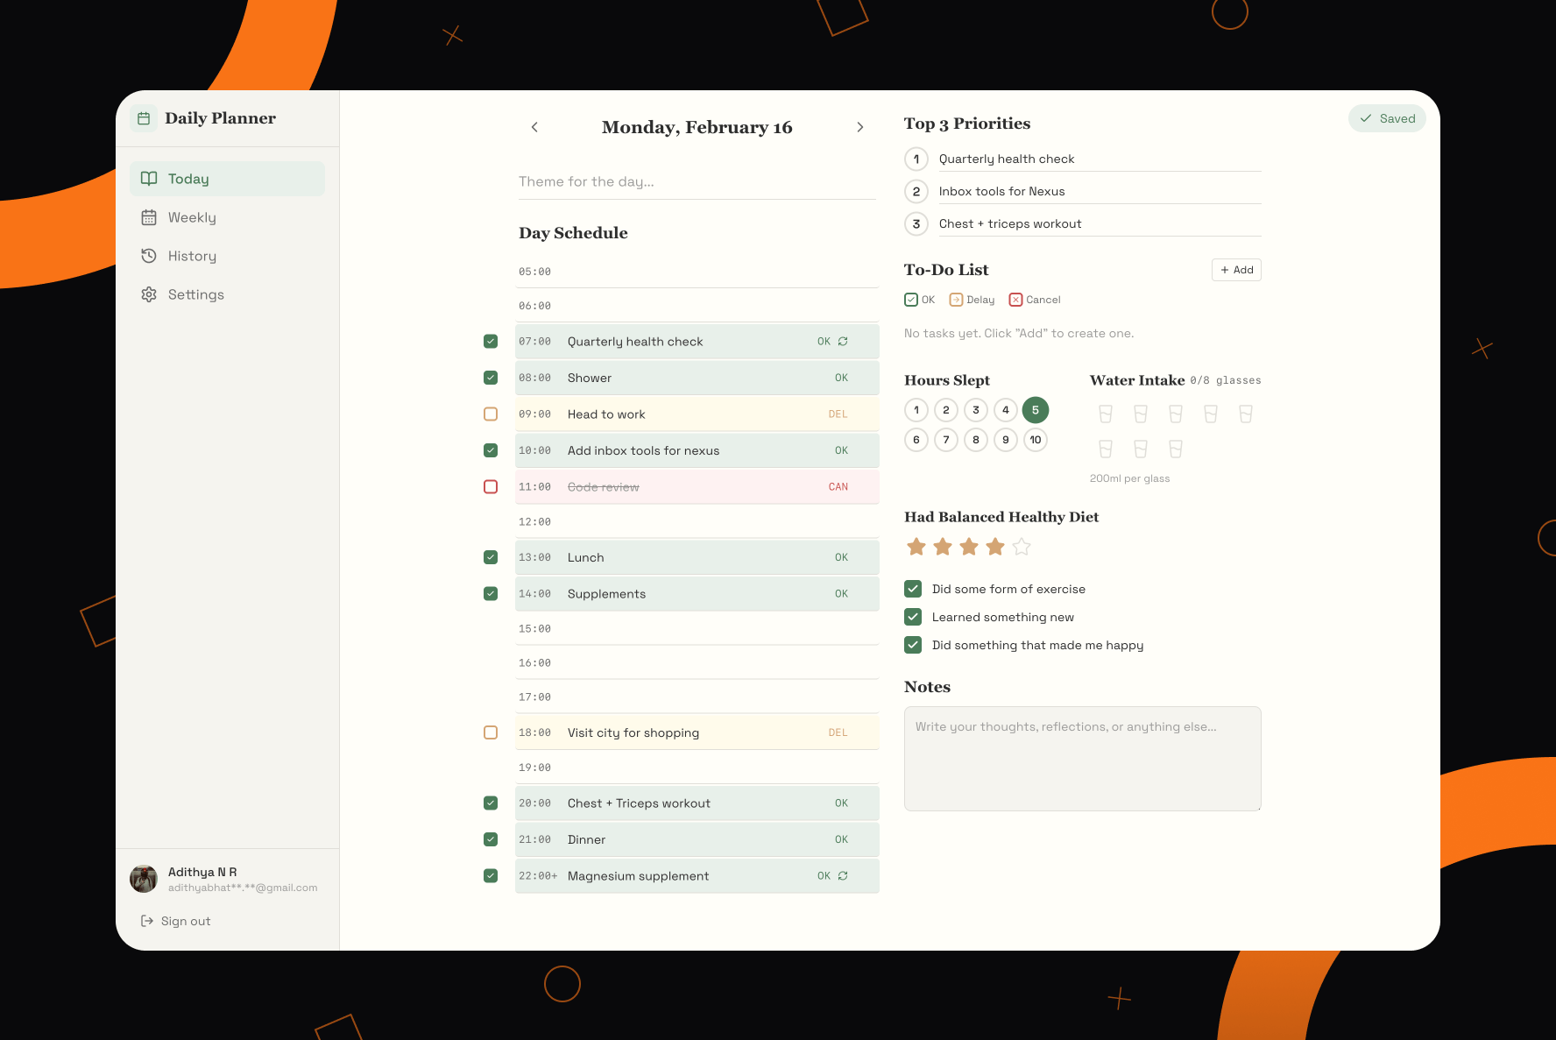Open the Today view
The height and width of the screenshot is (1040, 1556).
[x=227, y=179]
